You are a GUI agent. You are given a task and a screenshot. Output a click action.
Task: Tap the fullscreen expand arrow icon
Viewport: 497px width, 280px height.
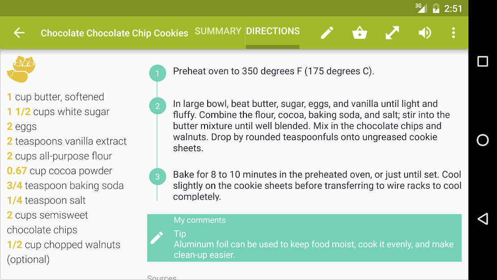tap(392, 33)
